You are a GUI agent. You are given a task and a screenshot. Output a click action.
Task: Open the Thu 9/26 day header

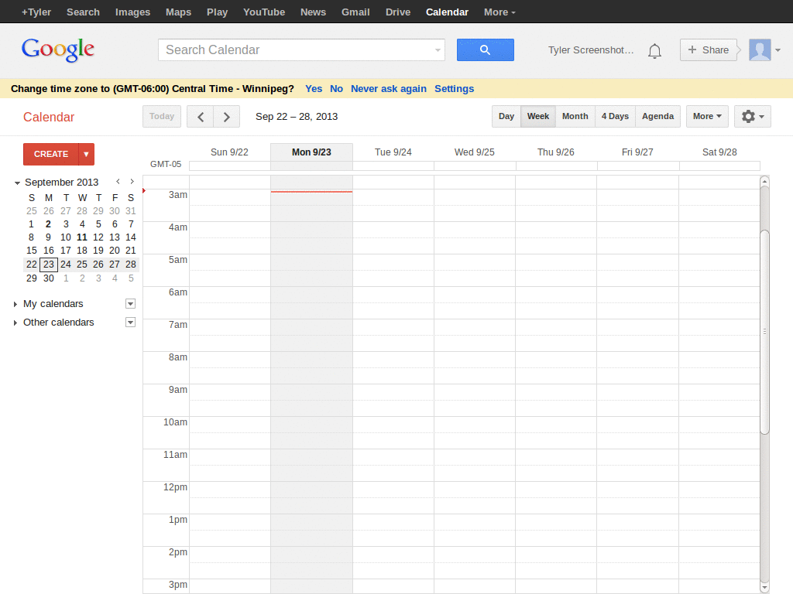[556, 152]
